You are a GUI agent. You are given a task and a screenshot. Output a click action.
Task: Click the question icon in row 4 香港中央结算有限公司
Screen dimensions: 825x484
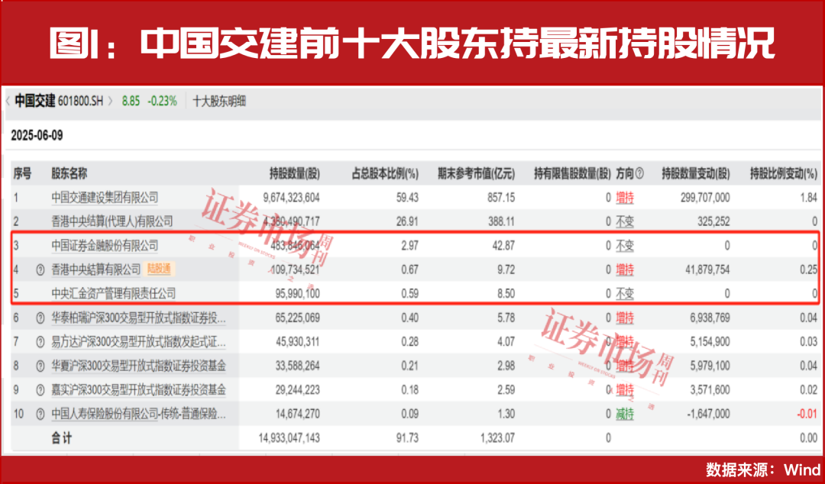(x=40, y=270)
